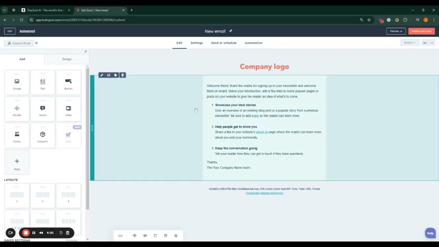Clone the selected section
The height and width of the screenshot is (247, 439).
[x=116, y=75]
